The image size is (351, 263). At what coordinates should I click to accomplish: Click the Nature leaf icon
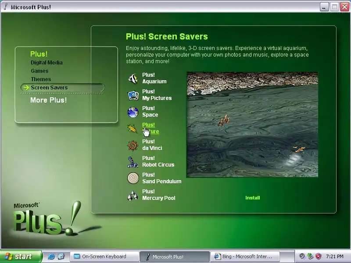[x=132, y=128]
